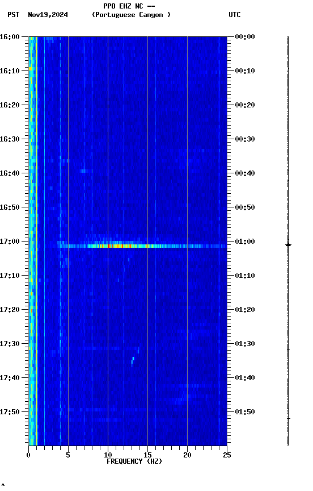
Task: Click the 'Nov19,2024' date label
Action: coord(48,15)
